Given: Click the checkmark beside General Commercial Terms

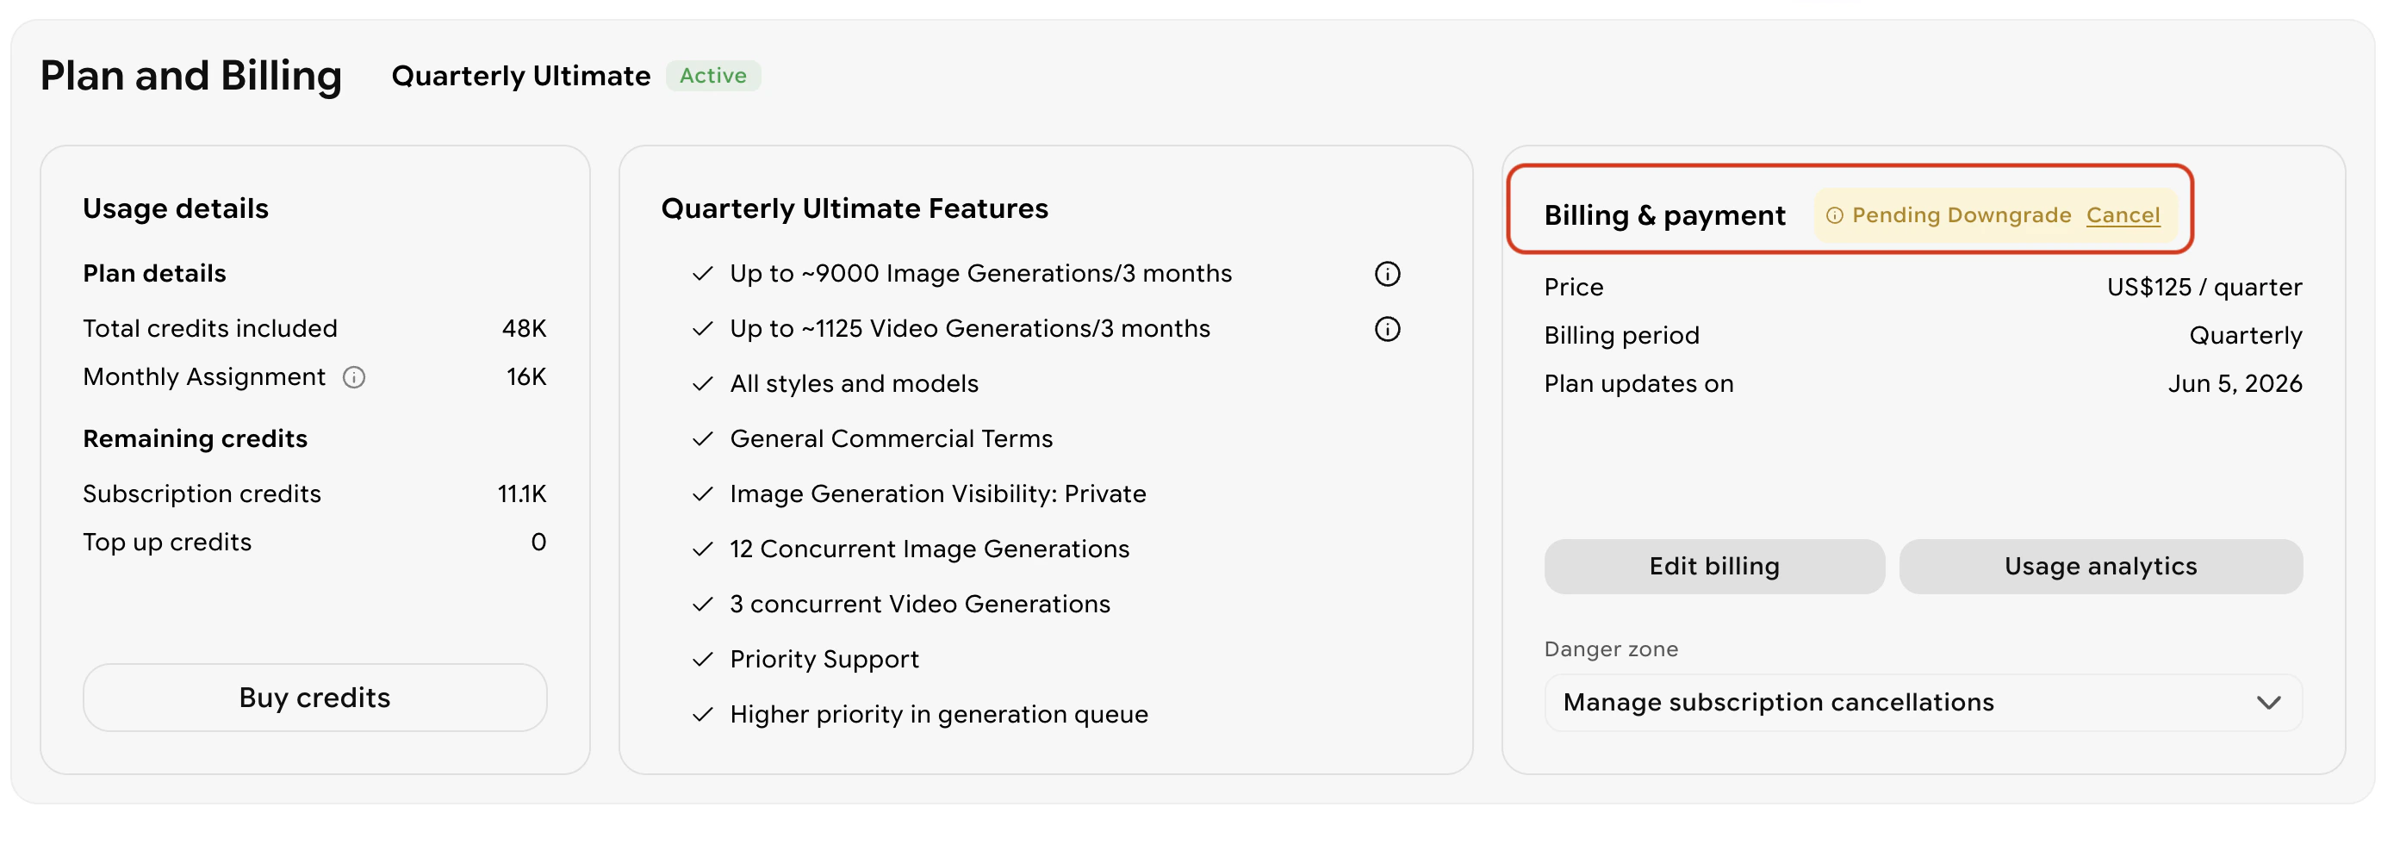Looking at the screenshot, I should (702, 438).
